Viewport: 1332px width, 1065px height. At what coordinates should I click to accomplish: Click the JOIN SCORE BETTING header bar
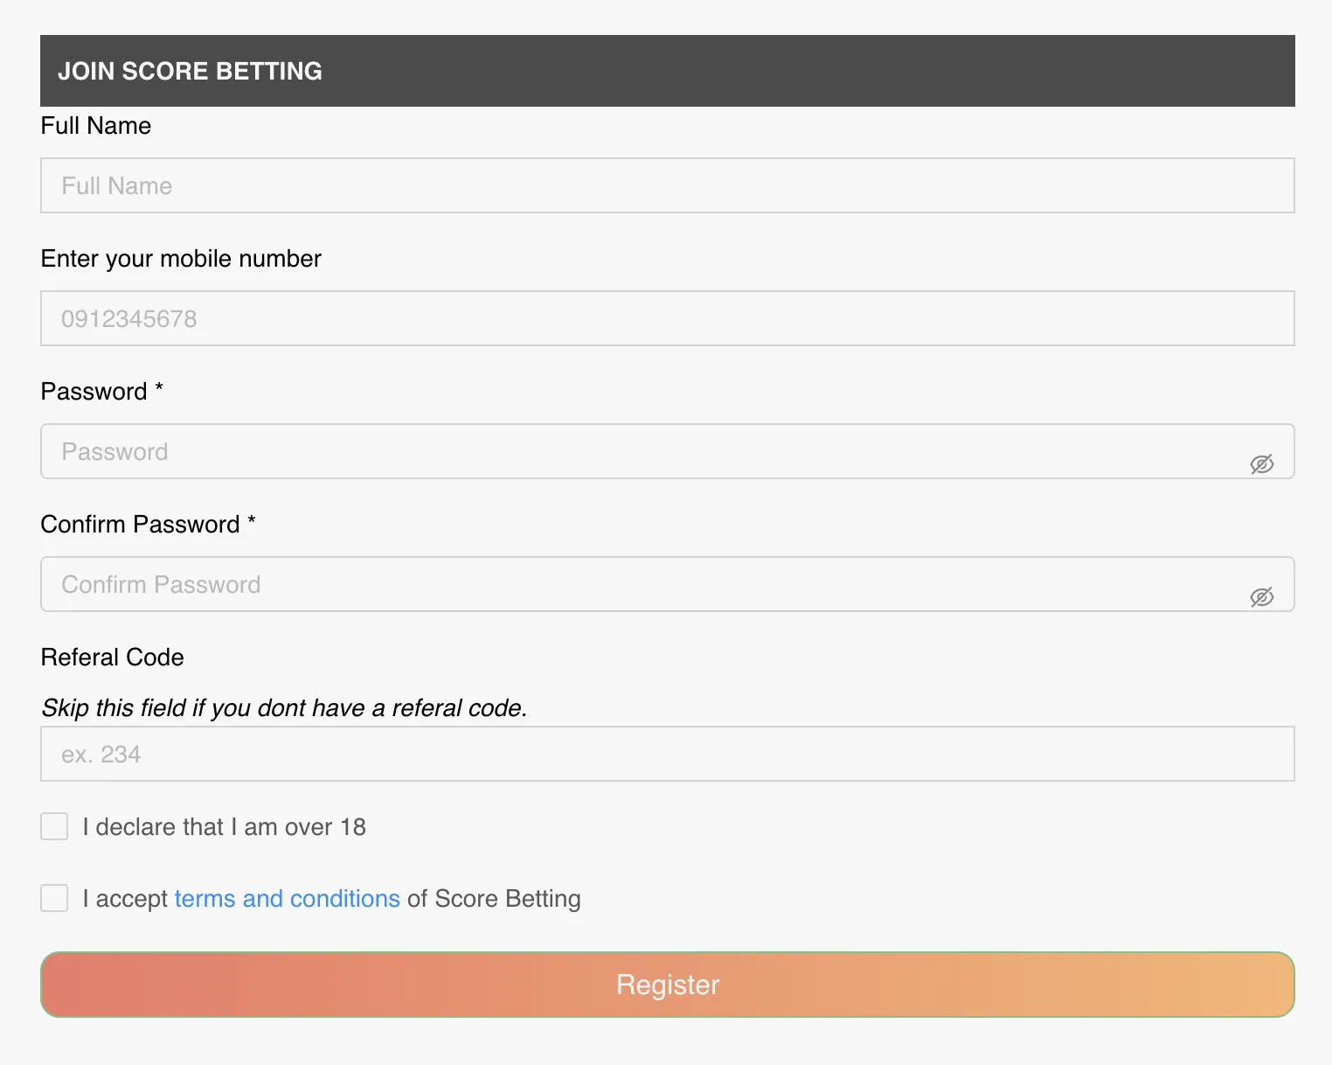[668, 71]
